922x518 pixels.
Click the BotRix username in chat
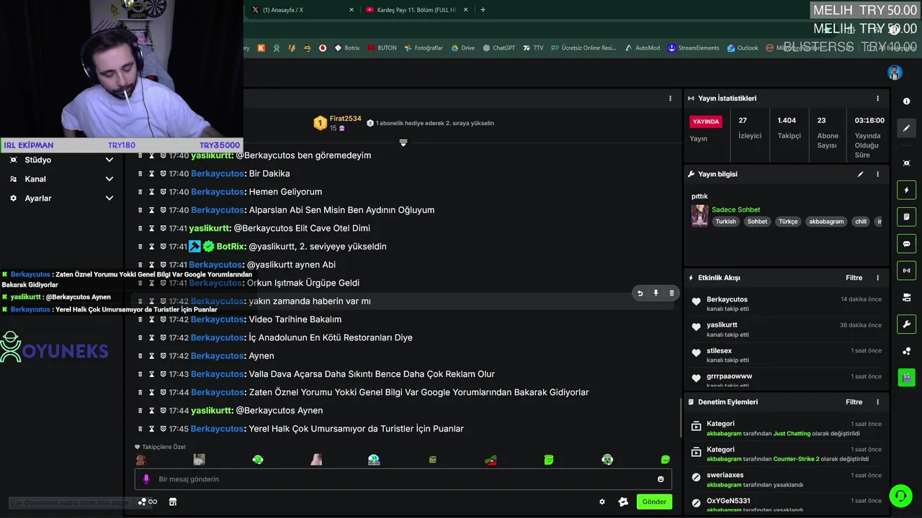(x=229, y=246)
